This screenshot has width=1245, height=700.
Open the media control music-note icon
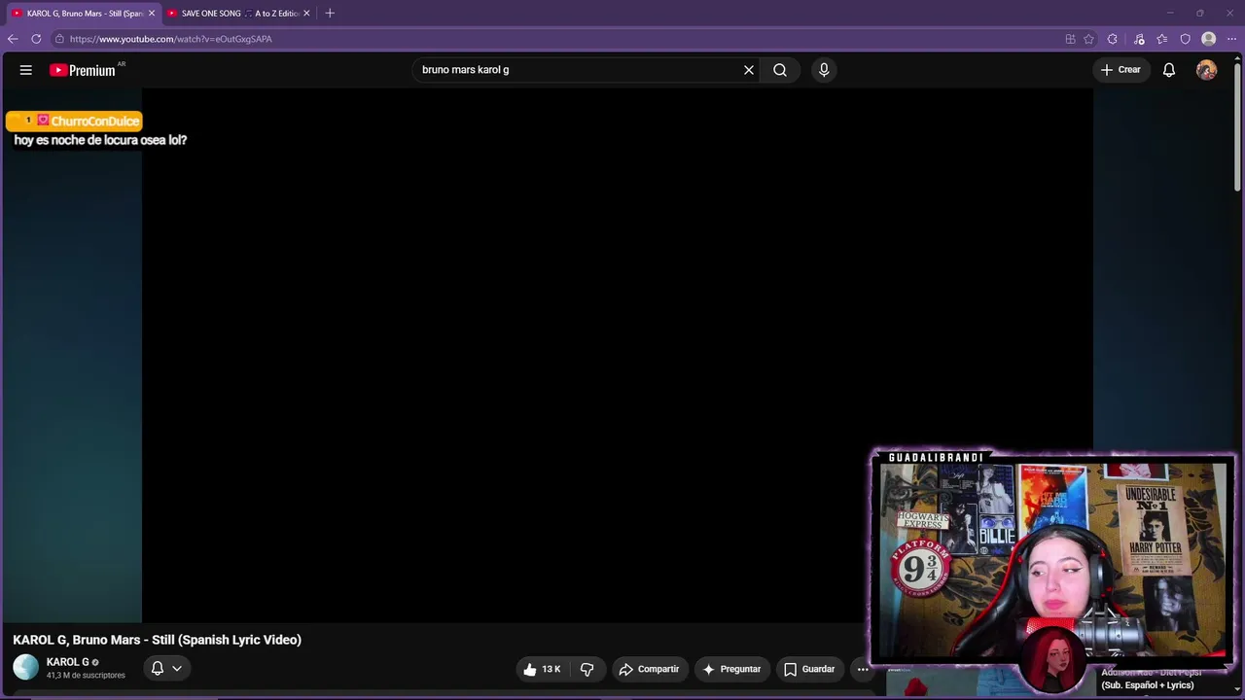coord(1139,39)
